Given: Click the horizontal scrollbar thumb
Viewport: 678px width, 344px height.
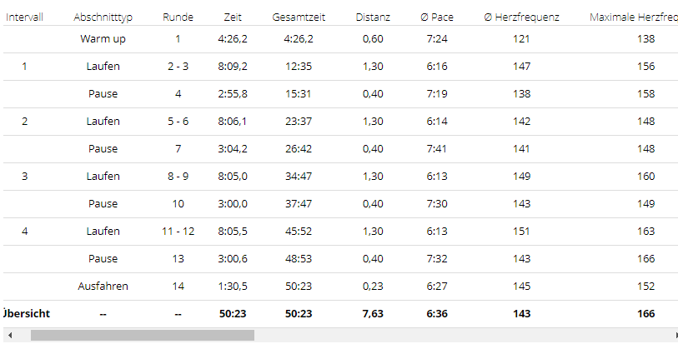Looking at the screenshot, I should pos(142,336).
